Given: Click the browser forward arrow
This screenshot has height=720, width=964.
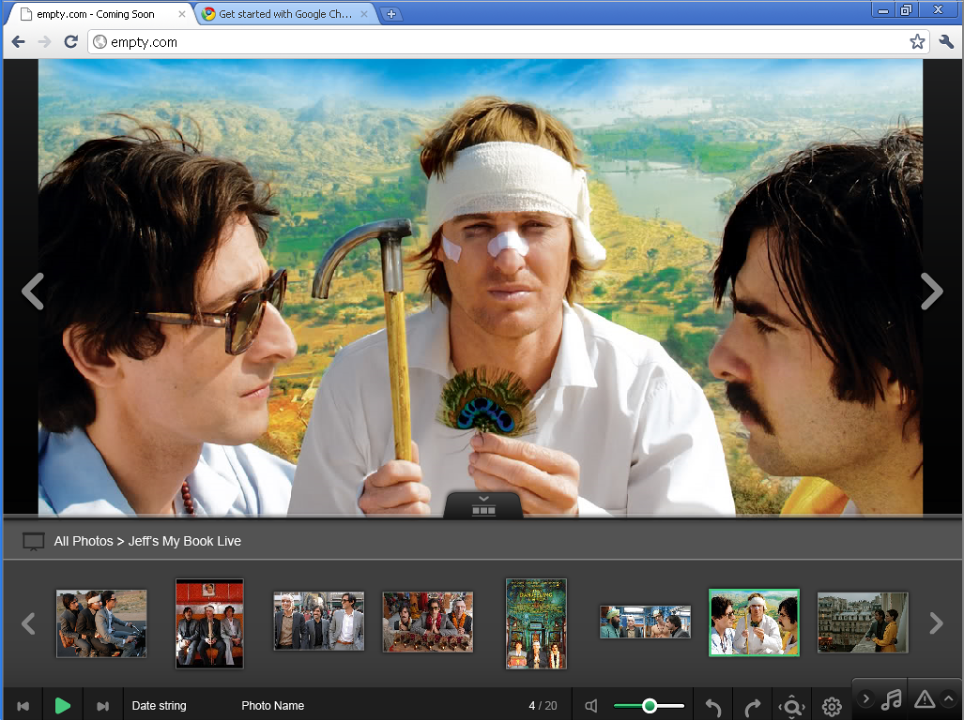Looking at the screenshot, I should pyautogui.click(x=44, y=42).
